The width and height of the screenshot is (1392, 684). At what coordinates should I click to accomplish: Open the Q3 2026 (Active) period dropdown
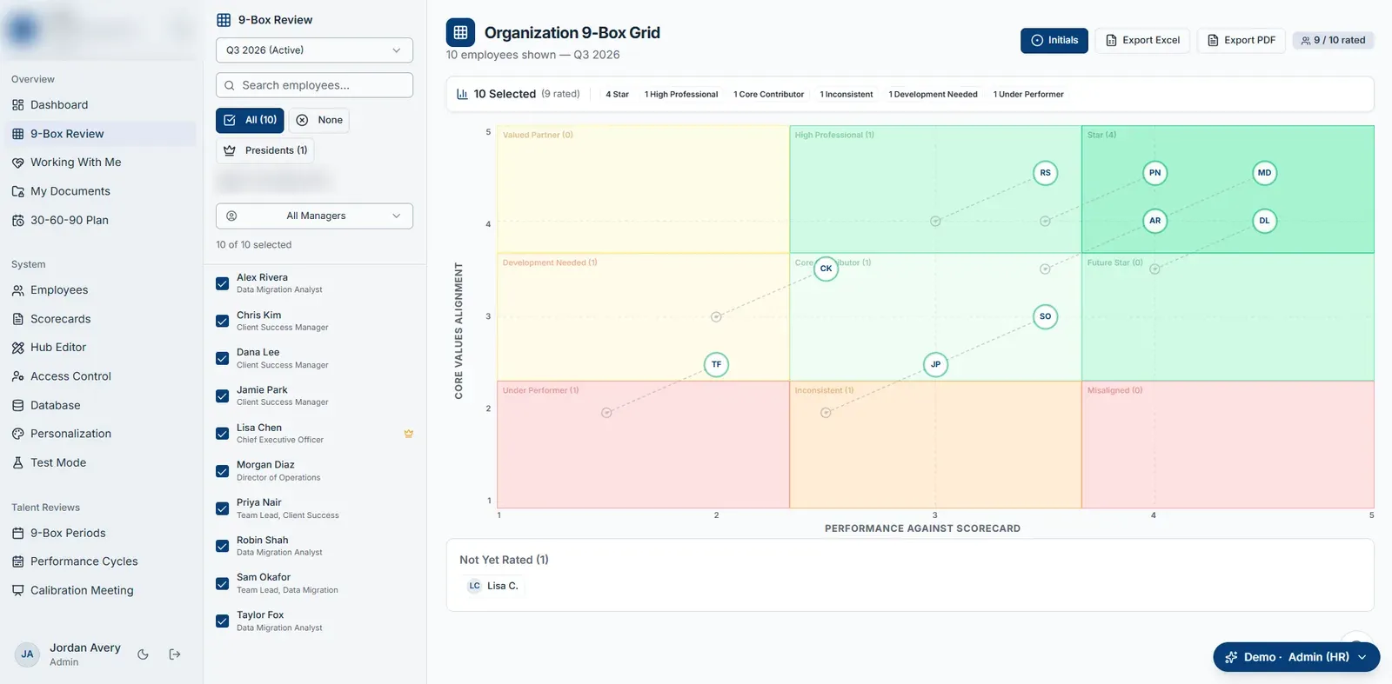314,50
